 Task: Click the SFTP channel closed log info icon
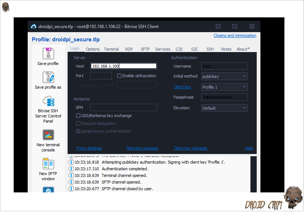[71, 189]
